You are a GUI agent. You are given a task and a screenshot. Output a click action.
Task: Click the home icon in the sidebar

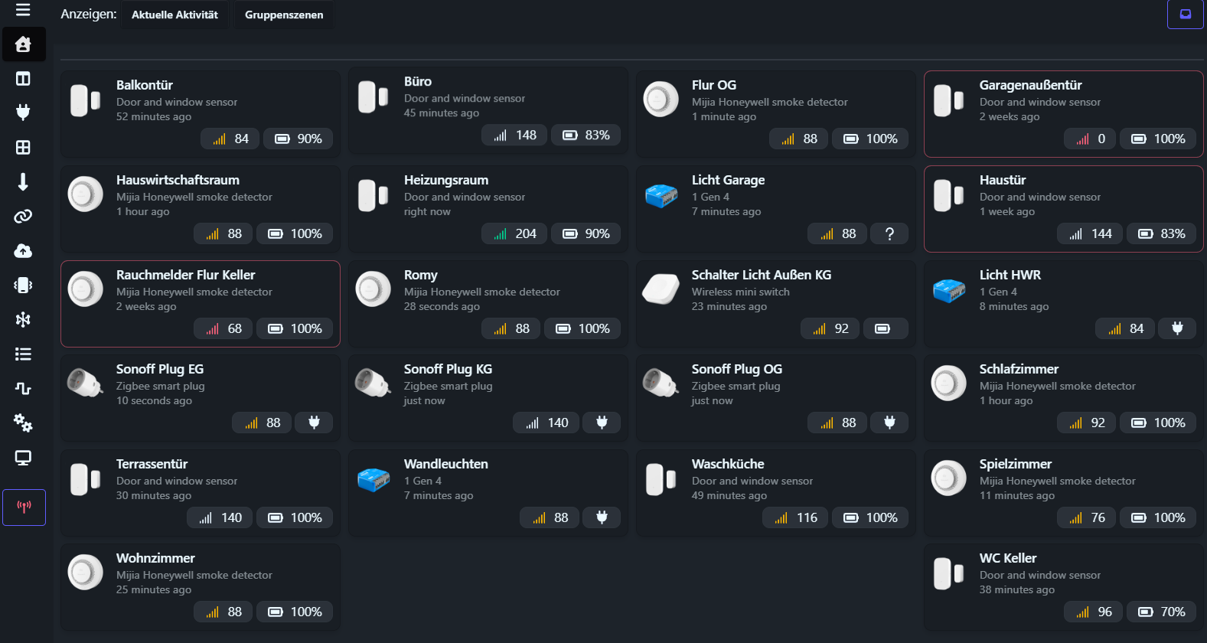(x=23, y=44)
